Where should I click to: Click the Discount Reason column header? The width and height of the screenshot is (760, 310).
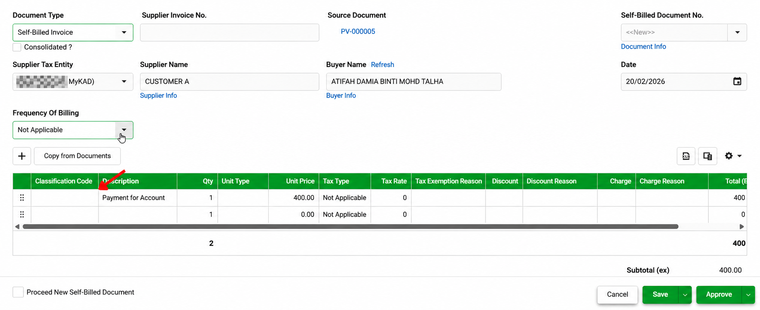[x=560, y=181]
